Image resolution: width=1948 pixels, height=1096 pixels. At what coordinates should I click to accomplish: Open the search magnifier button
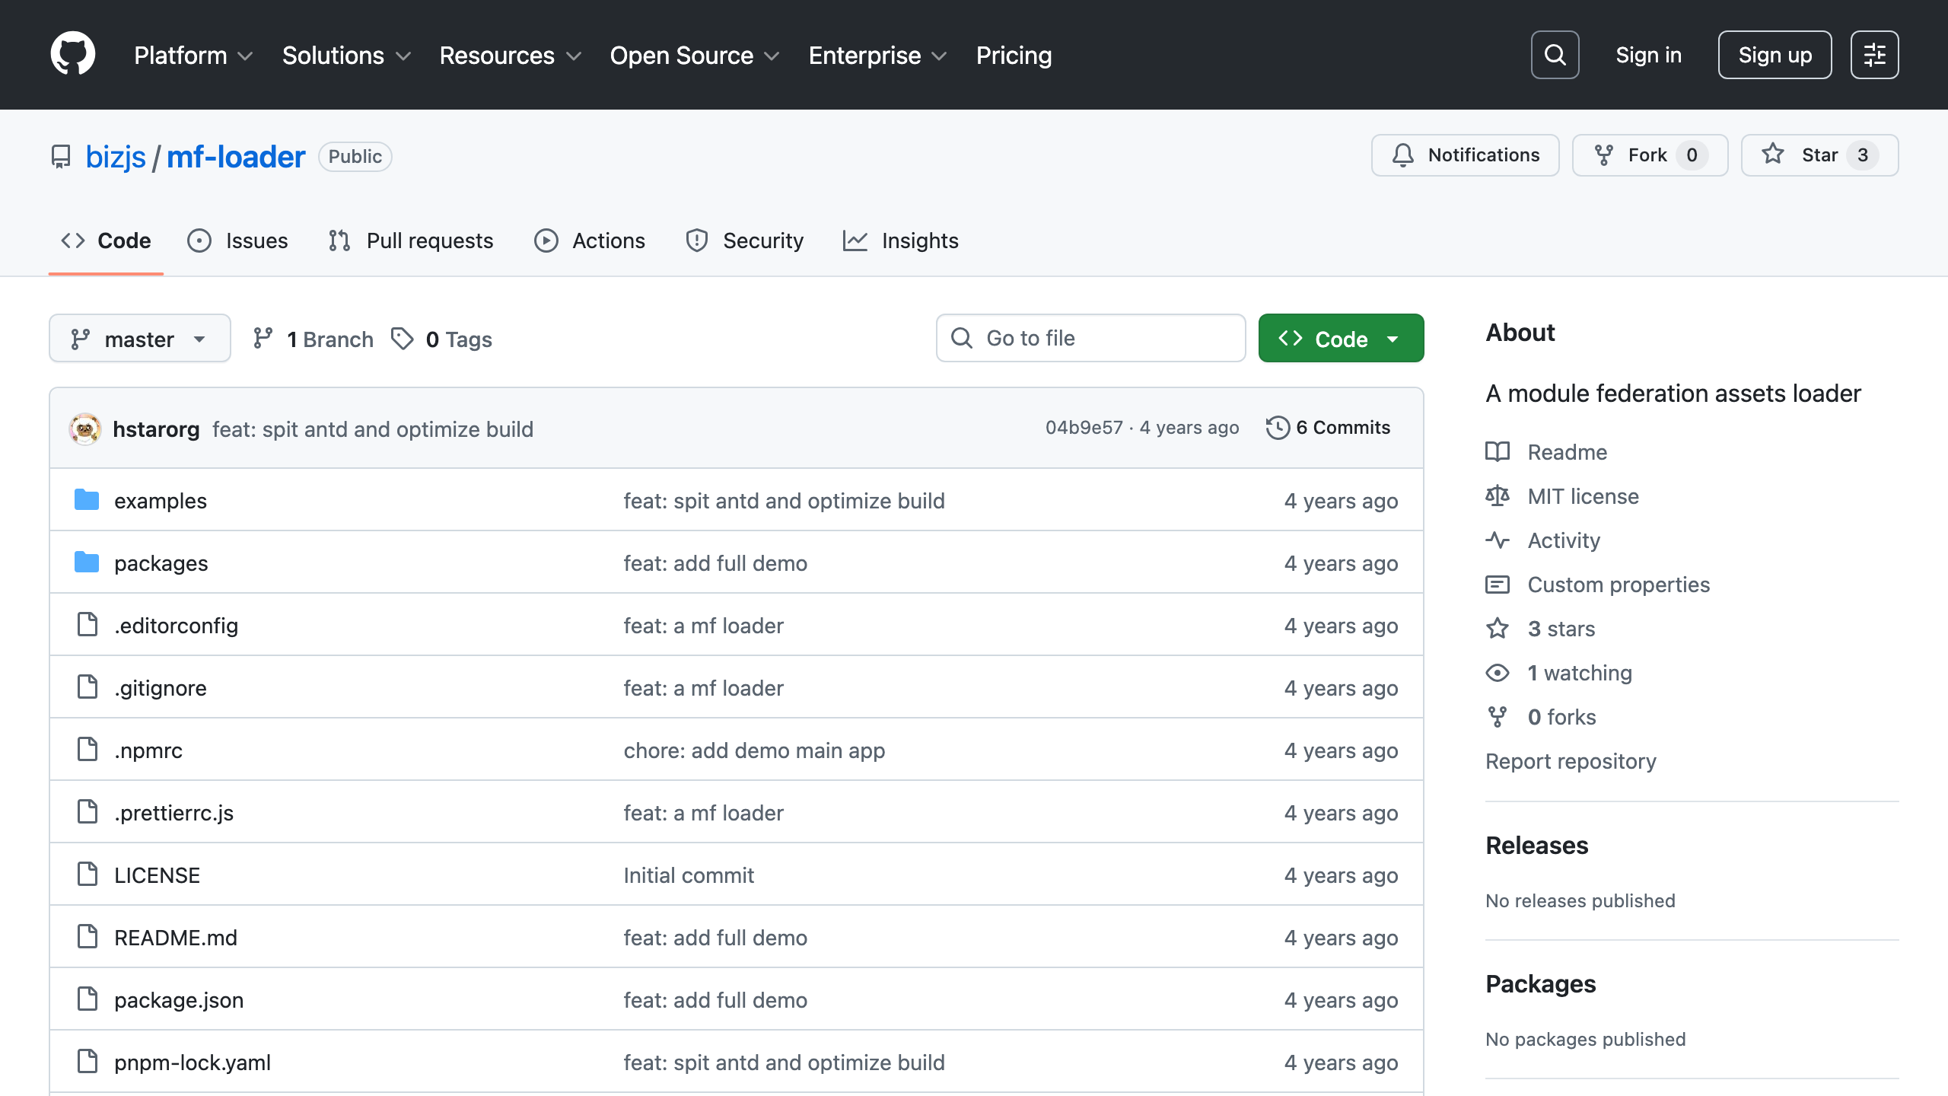click(1555, 55)
